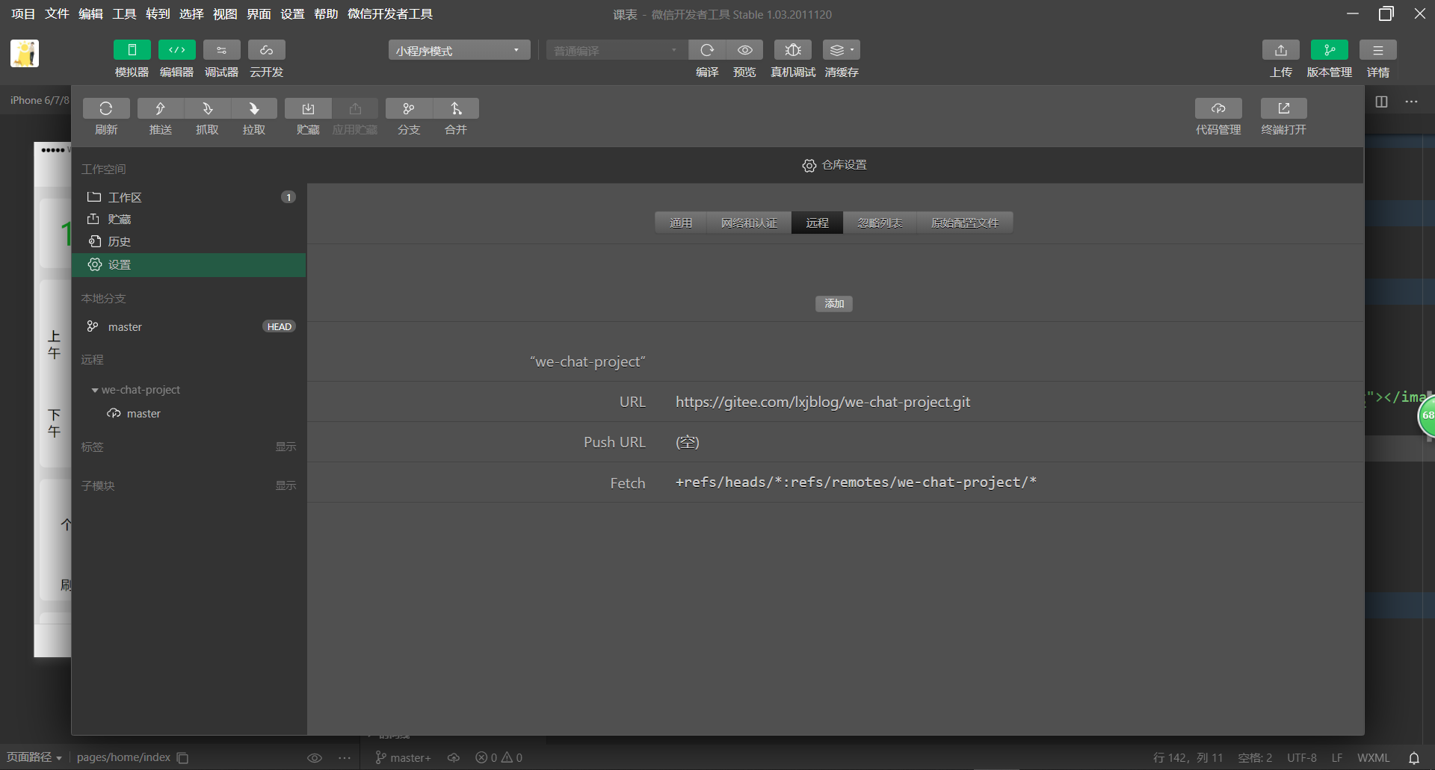Click the UTF-8 encoding indicator
1435x770 pixels.
(1302, 758)
